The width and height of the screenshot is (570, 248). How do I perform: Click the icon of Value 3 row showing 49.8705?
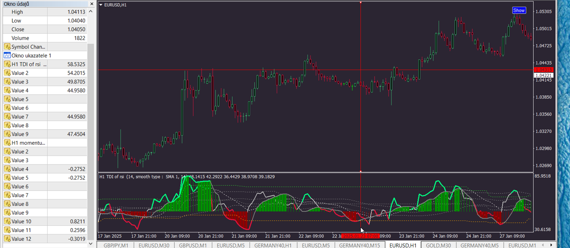[x=7, y=82]
